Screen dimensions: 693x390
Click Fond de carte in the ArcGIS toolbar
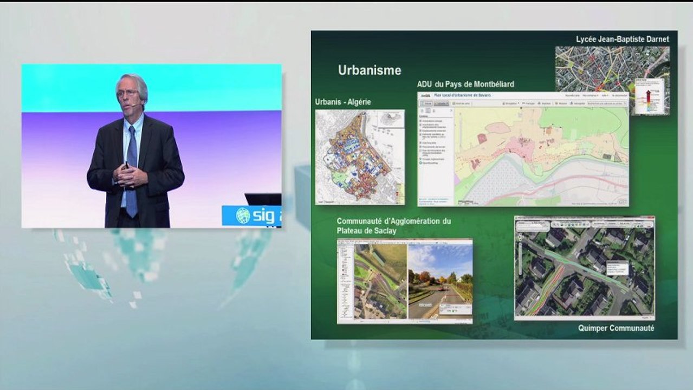point(461,103)
